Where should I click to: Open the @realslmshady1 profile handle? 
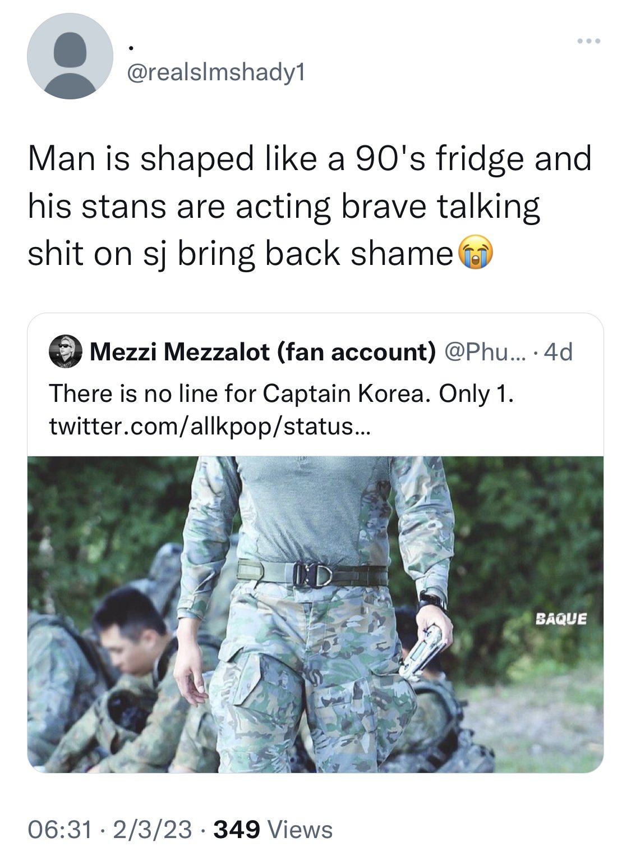[217, 72]
